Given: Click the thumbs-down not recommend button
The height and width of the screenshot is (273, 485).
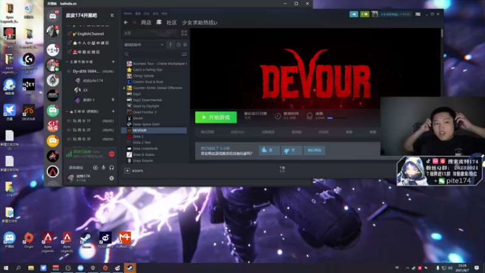Looking at the screenshot, I should tap(292, 150).
